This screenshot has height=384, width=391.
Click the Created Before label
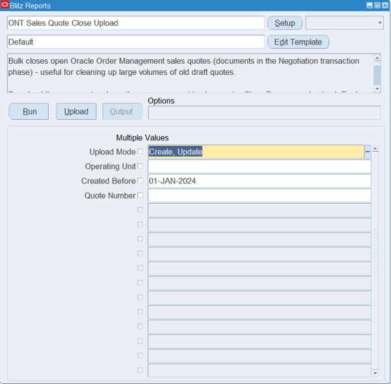pos(108,181)
